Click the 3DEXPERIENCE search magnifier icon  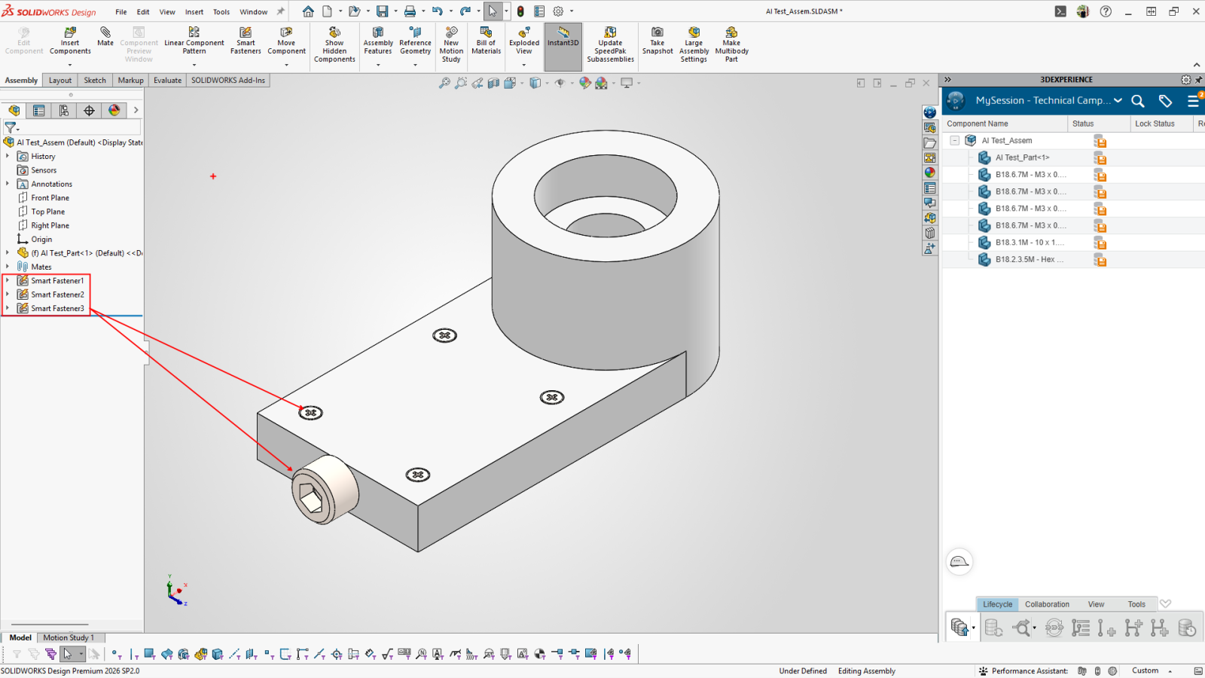pos(1138,101)
